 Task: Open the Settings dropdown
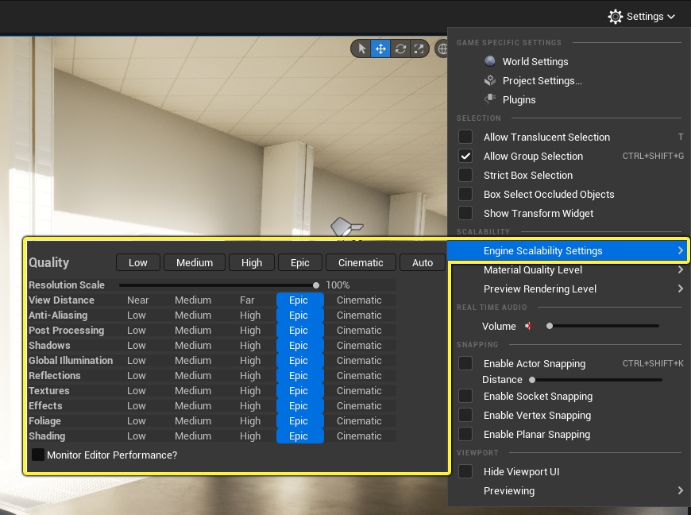pos(641,16)
